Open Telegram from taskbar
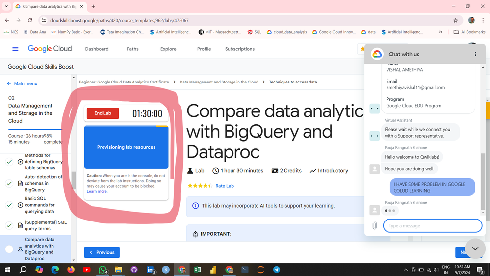This screenshot has width=490, height=276. [276, 270]
